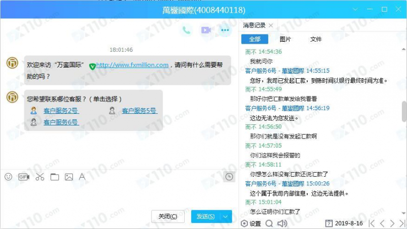Search message records with the magnifier icon
Screen dimensions: 407x229
269,223
